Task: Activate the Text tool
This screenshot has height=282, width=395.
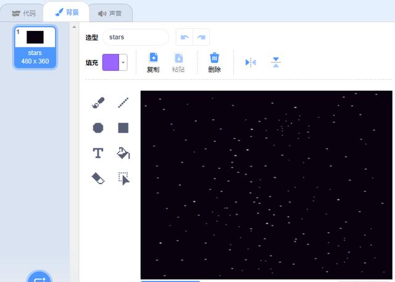Action: pyautogui.click(x=98, y=153)
